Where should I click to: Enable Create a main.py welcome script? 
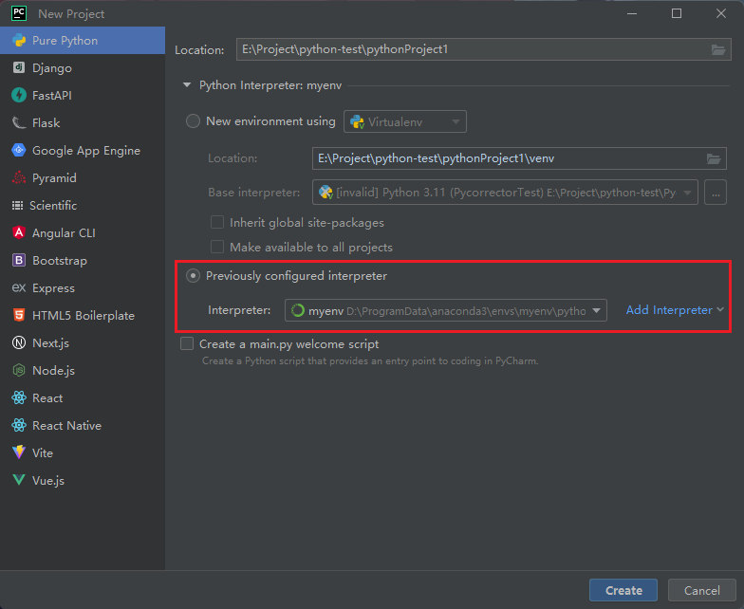point(187,343)
